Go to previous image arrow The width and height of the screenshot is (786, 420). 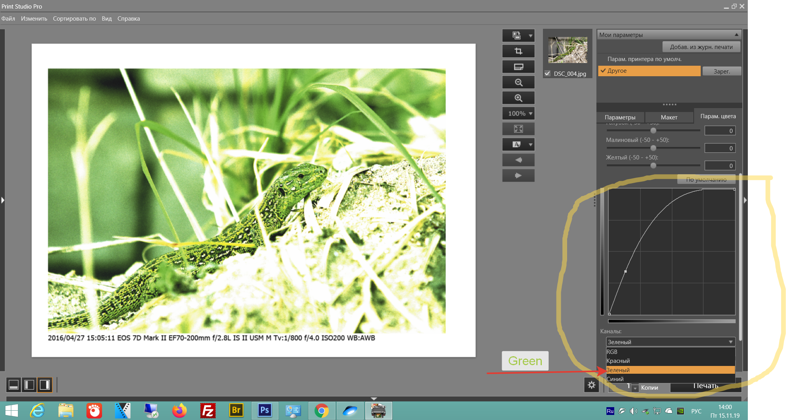pos(518,160)
